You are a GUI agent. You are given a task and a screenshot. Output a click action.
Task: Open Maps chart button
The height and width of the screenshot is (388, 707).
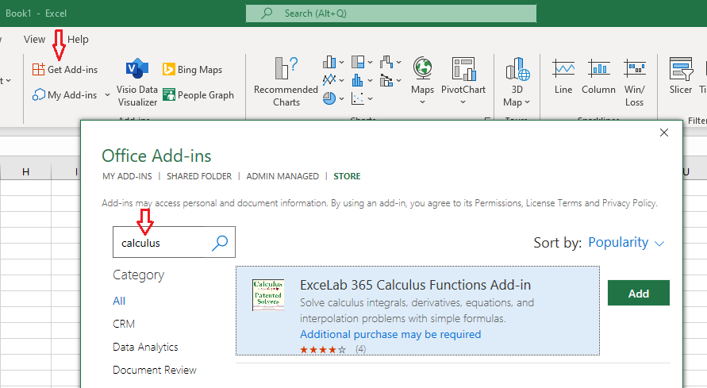point(422,81)
